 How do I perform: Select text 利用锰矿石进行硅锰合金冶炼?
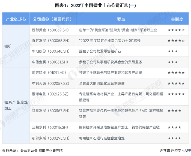tap(102, 138)
